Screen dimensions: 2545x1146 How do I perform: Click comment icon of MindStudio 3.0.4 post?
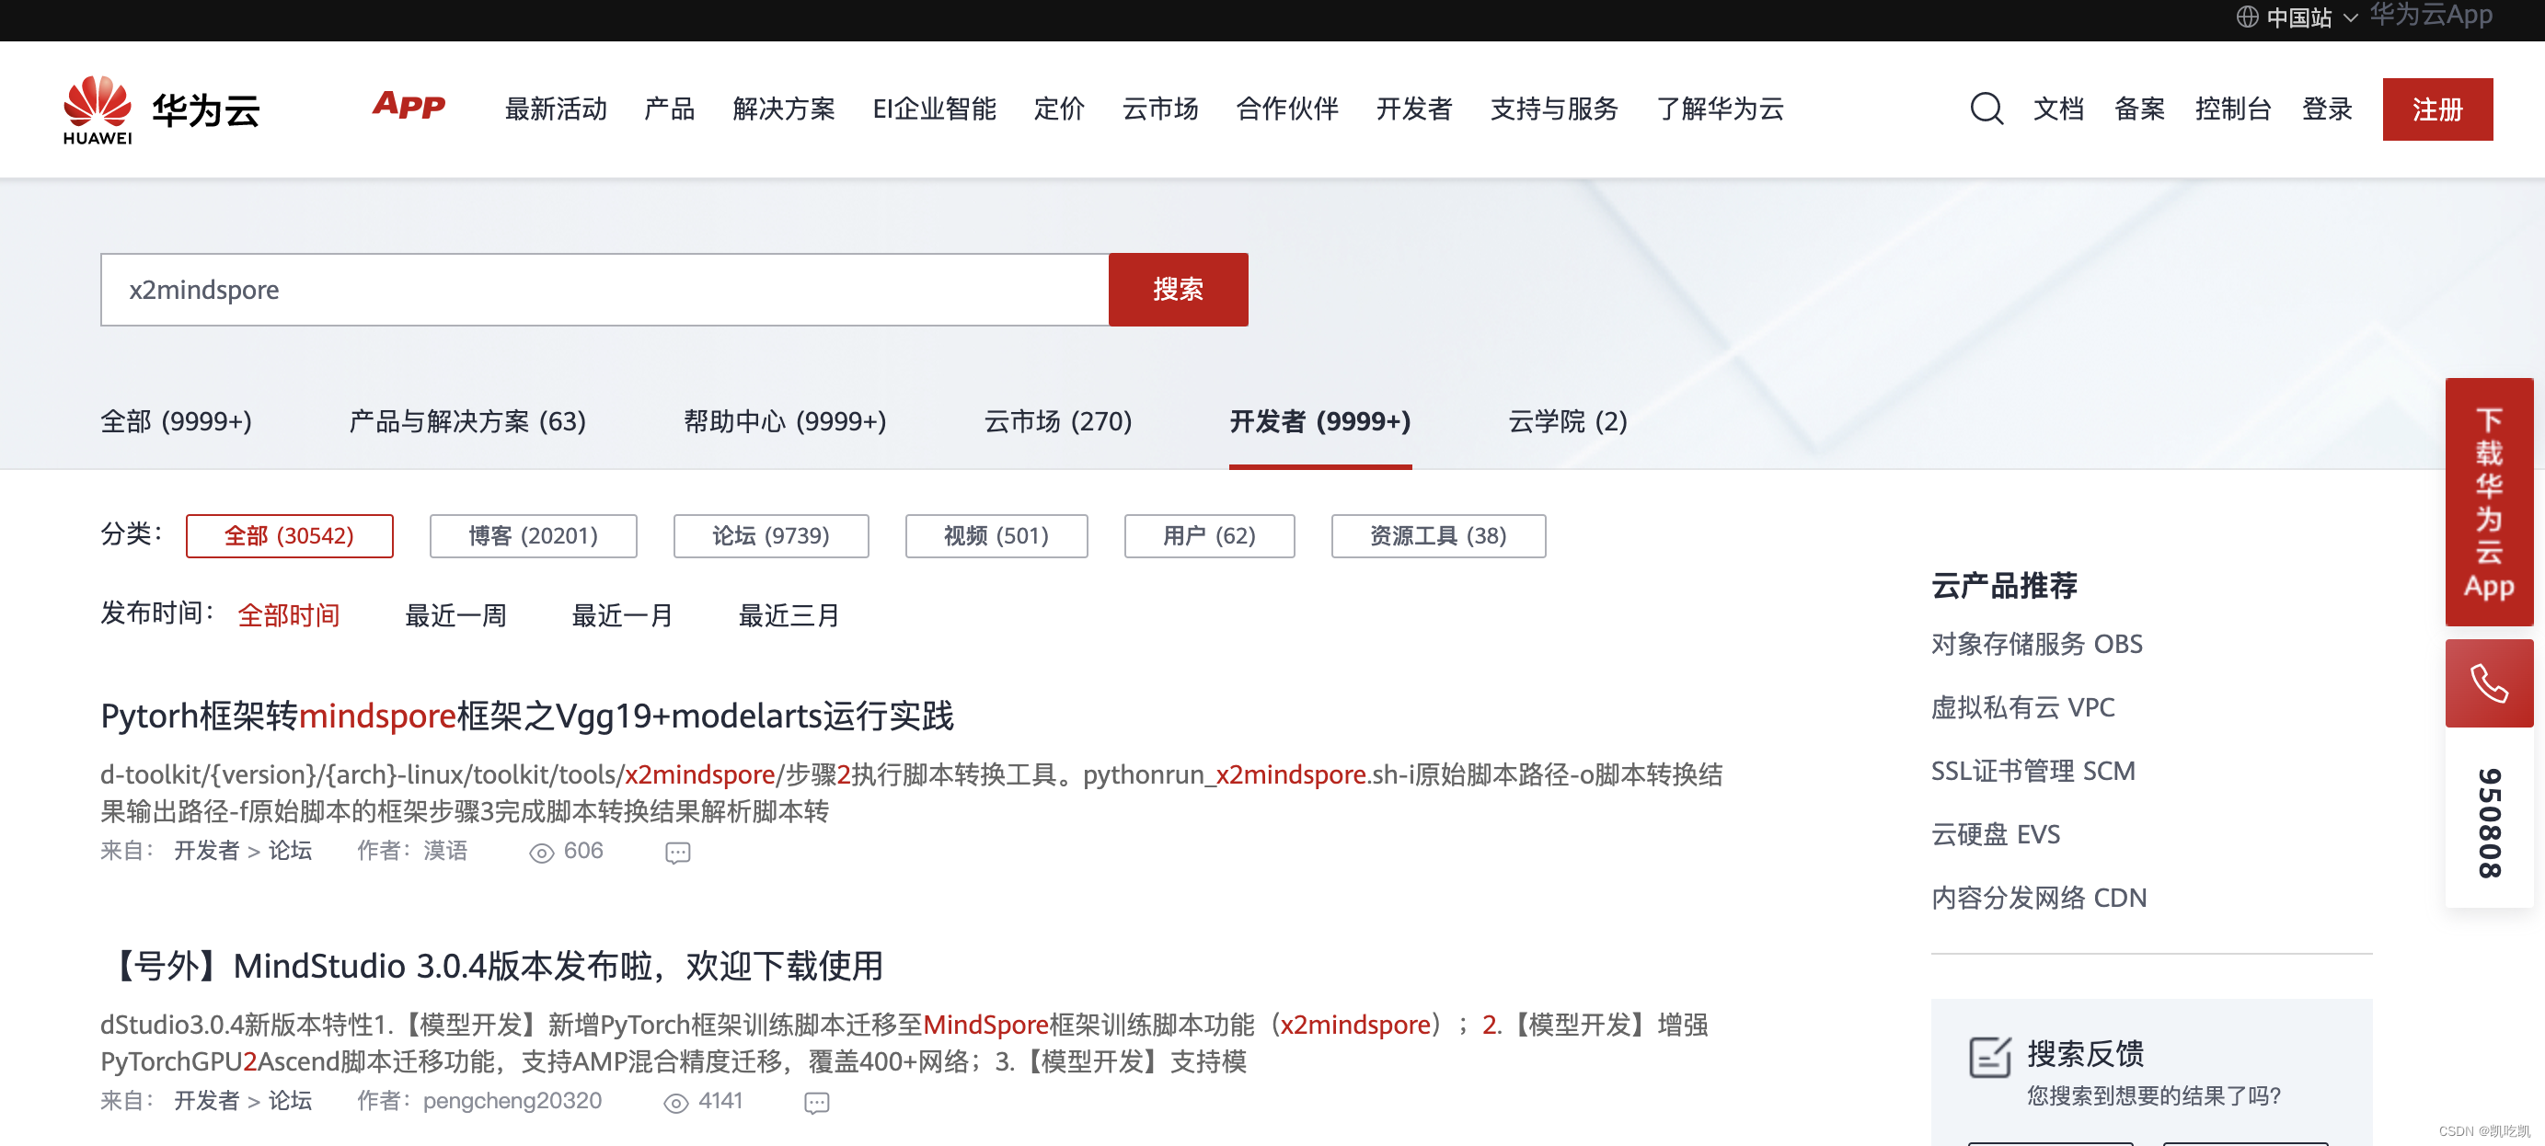click(816, 1103)
